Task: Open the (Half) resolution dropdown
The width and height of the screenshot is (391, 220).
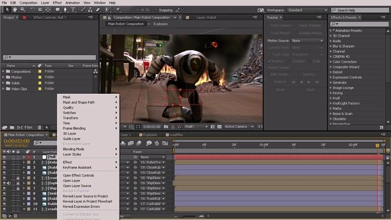Action: tap(195, 127)
